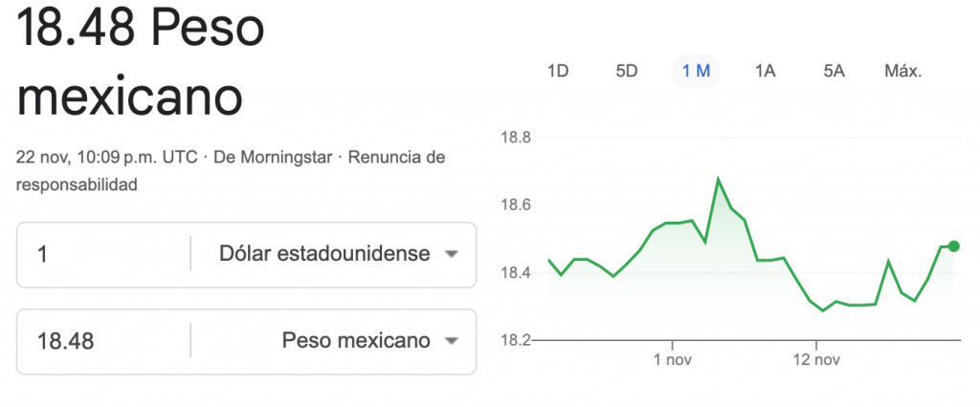Click the 18.48 Peso mexicano heading
The height and width of the screenshot is (407, 980).
[x=141, y=63]
